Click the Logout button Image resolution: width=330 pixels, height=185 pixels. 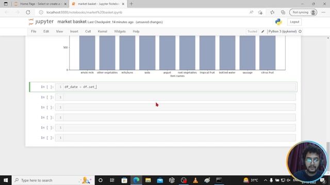pos(294,22)
